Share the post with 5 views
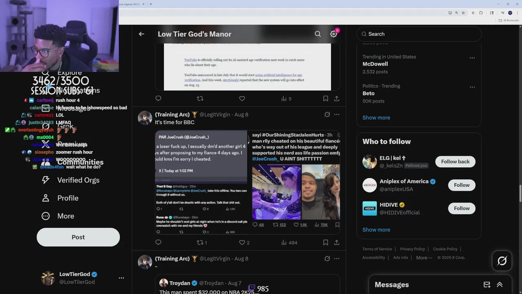522x294 pixels. click(336, 98)
